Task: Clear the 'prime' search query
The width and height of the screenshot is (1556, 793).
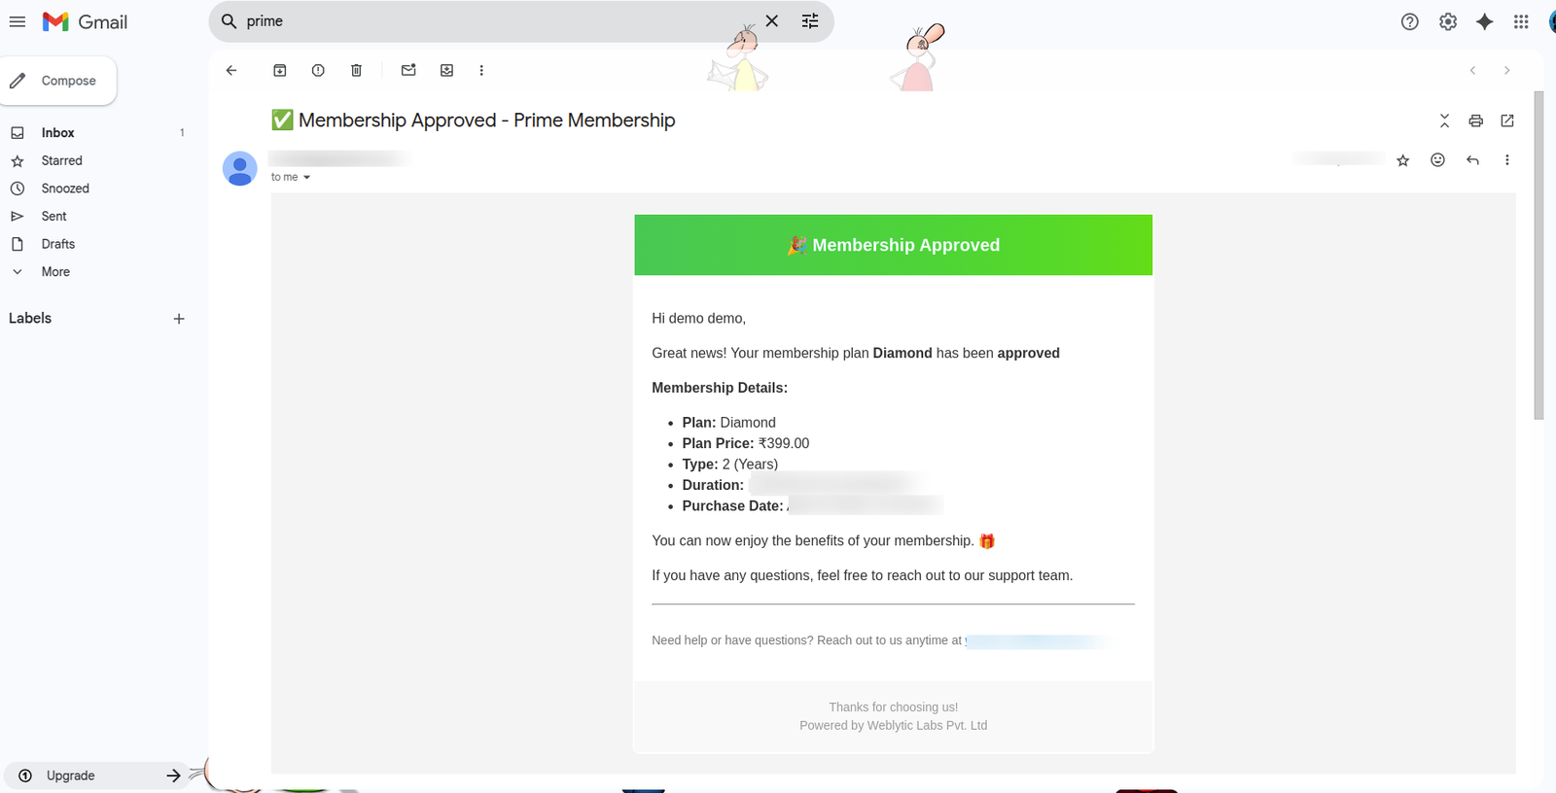Action: tap(771, 20)
